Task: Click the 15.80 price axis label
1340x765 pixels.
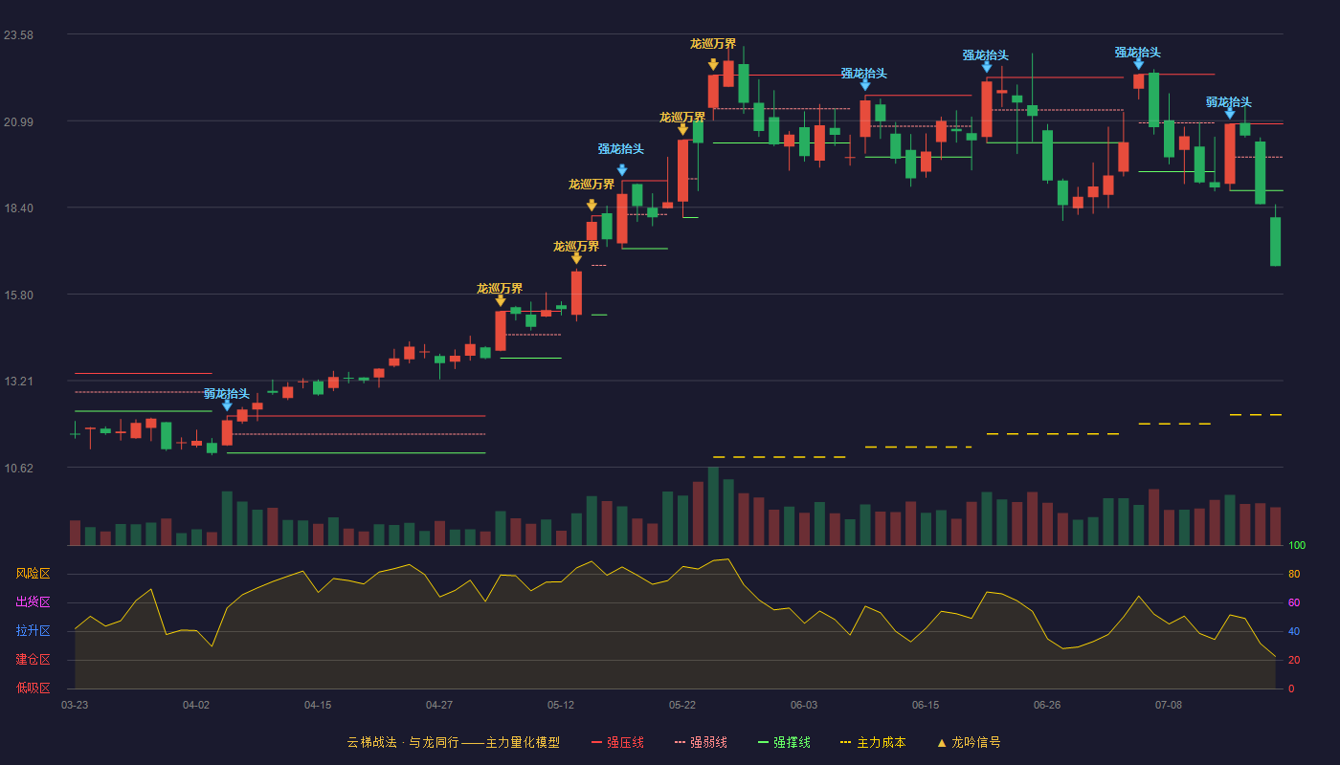Action: (x=18, y=295)
